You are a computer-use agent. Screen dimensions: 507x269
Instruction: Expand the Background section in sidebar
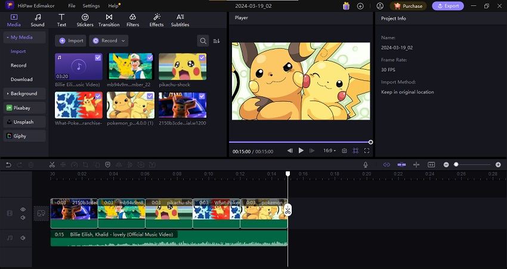(24, 93)
